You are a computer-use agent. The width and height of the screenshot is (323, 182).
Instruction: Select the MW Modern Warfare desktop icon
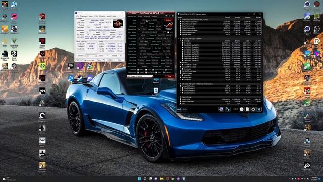(x=42, y=90)
